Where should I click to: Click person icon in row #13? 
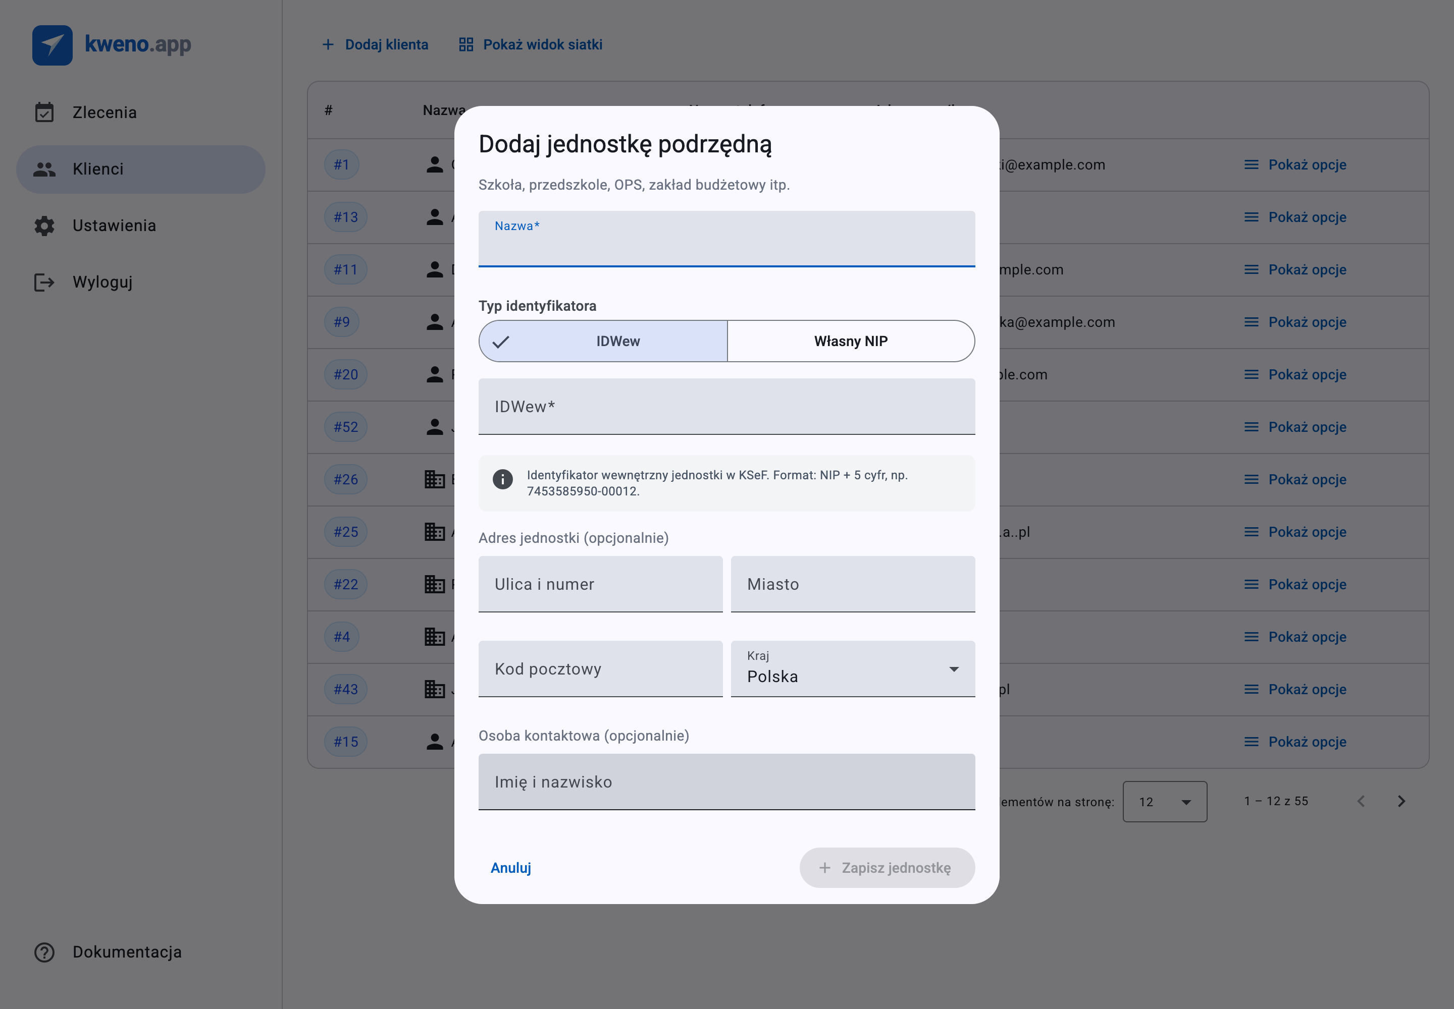435,217
